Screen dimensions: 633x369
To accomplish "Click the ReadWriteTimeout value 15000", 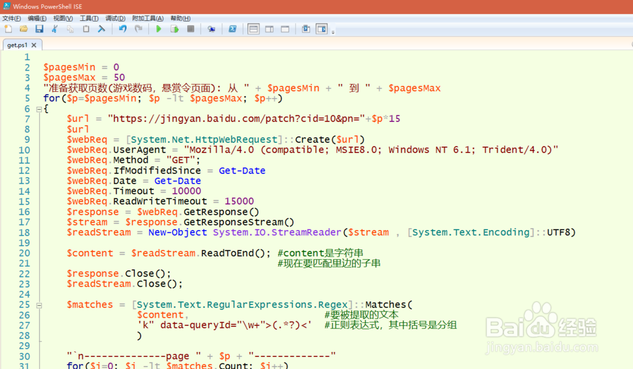I will point(239,202).
